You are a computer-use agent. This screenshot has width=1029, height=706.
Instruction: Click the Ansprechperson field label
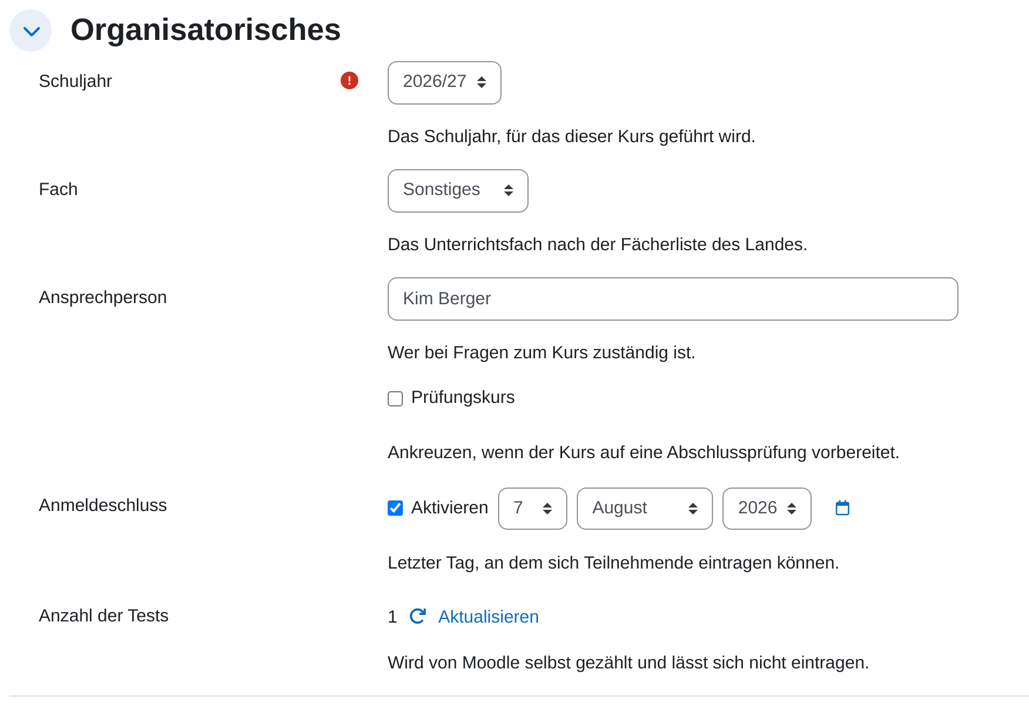point(103,297)
